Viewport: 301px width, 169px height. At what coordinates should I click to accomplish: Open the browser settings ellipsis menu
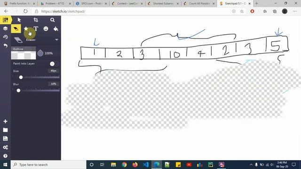295,11
